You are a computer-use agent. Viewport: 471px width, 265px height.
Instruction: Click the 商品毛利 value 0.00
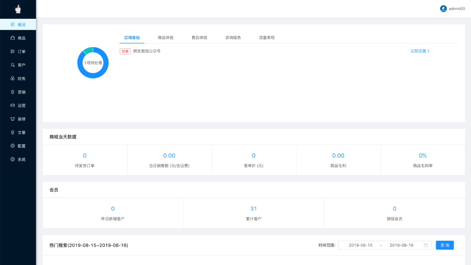(338, 156)
